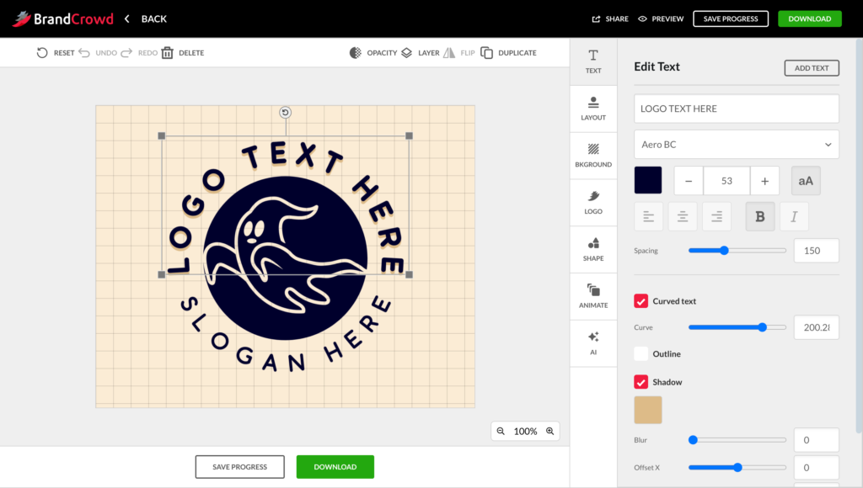This screenshot has width=863, height=488.
Task: Delete the selected element with trash icon
Action: click(x=168, y=53)
